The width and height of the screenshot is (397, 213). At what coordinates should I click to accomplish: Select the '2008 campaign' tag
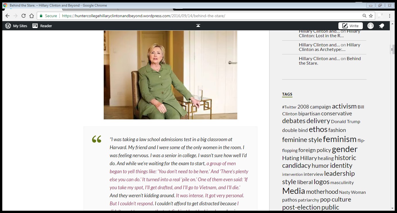tap(314, 107)
